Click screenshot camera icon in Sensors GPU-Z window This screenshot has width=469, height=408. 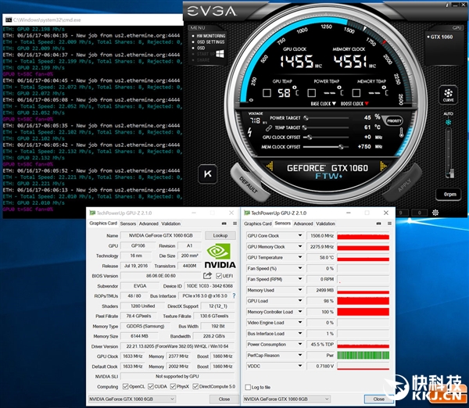click(378, 224)
